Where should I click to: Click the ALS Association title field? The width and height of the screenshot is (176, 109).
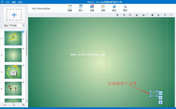(x=47, y=8)
